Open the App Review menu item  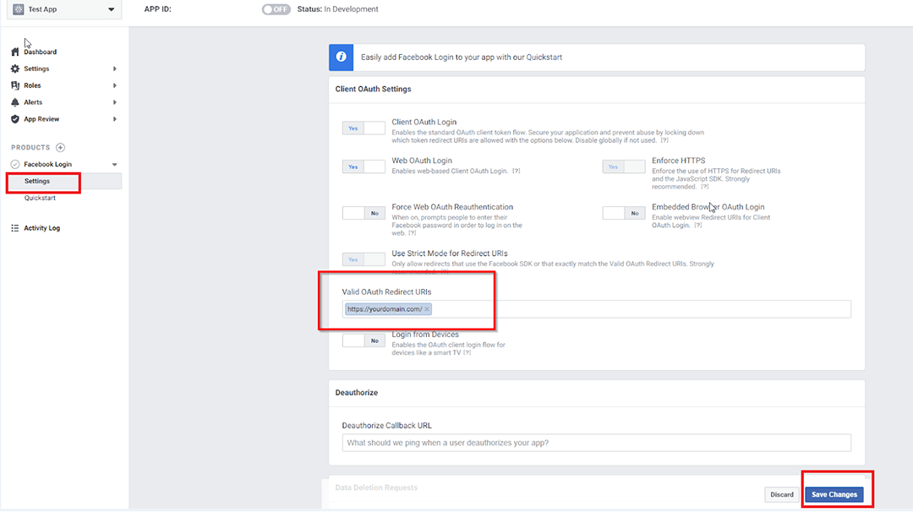41,119
